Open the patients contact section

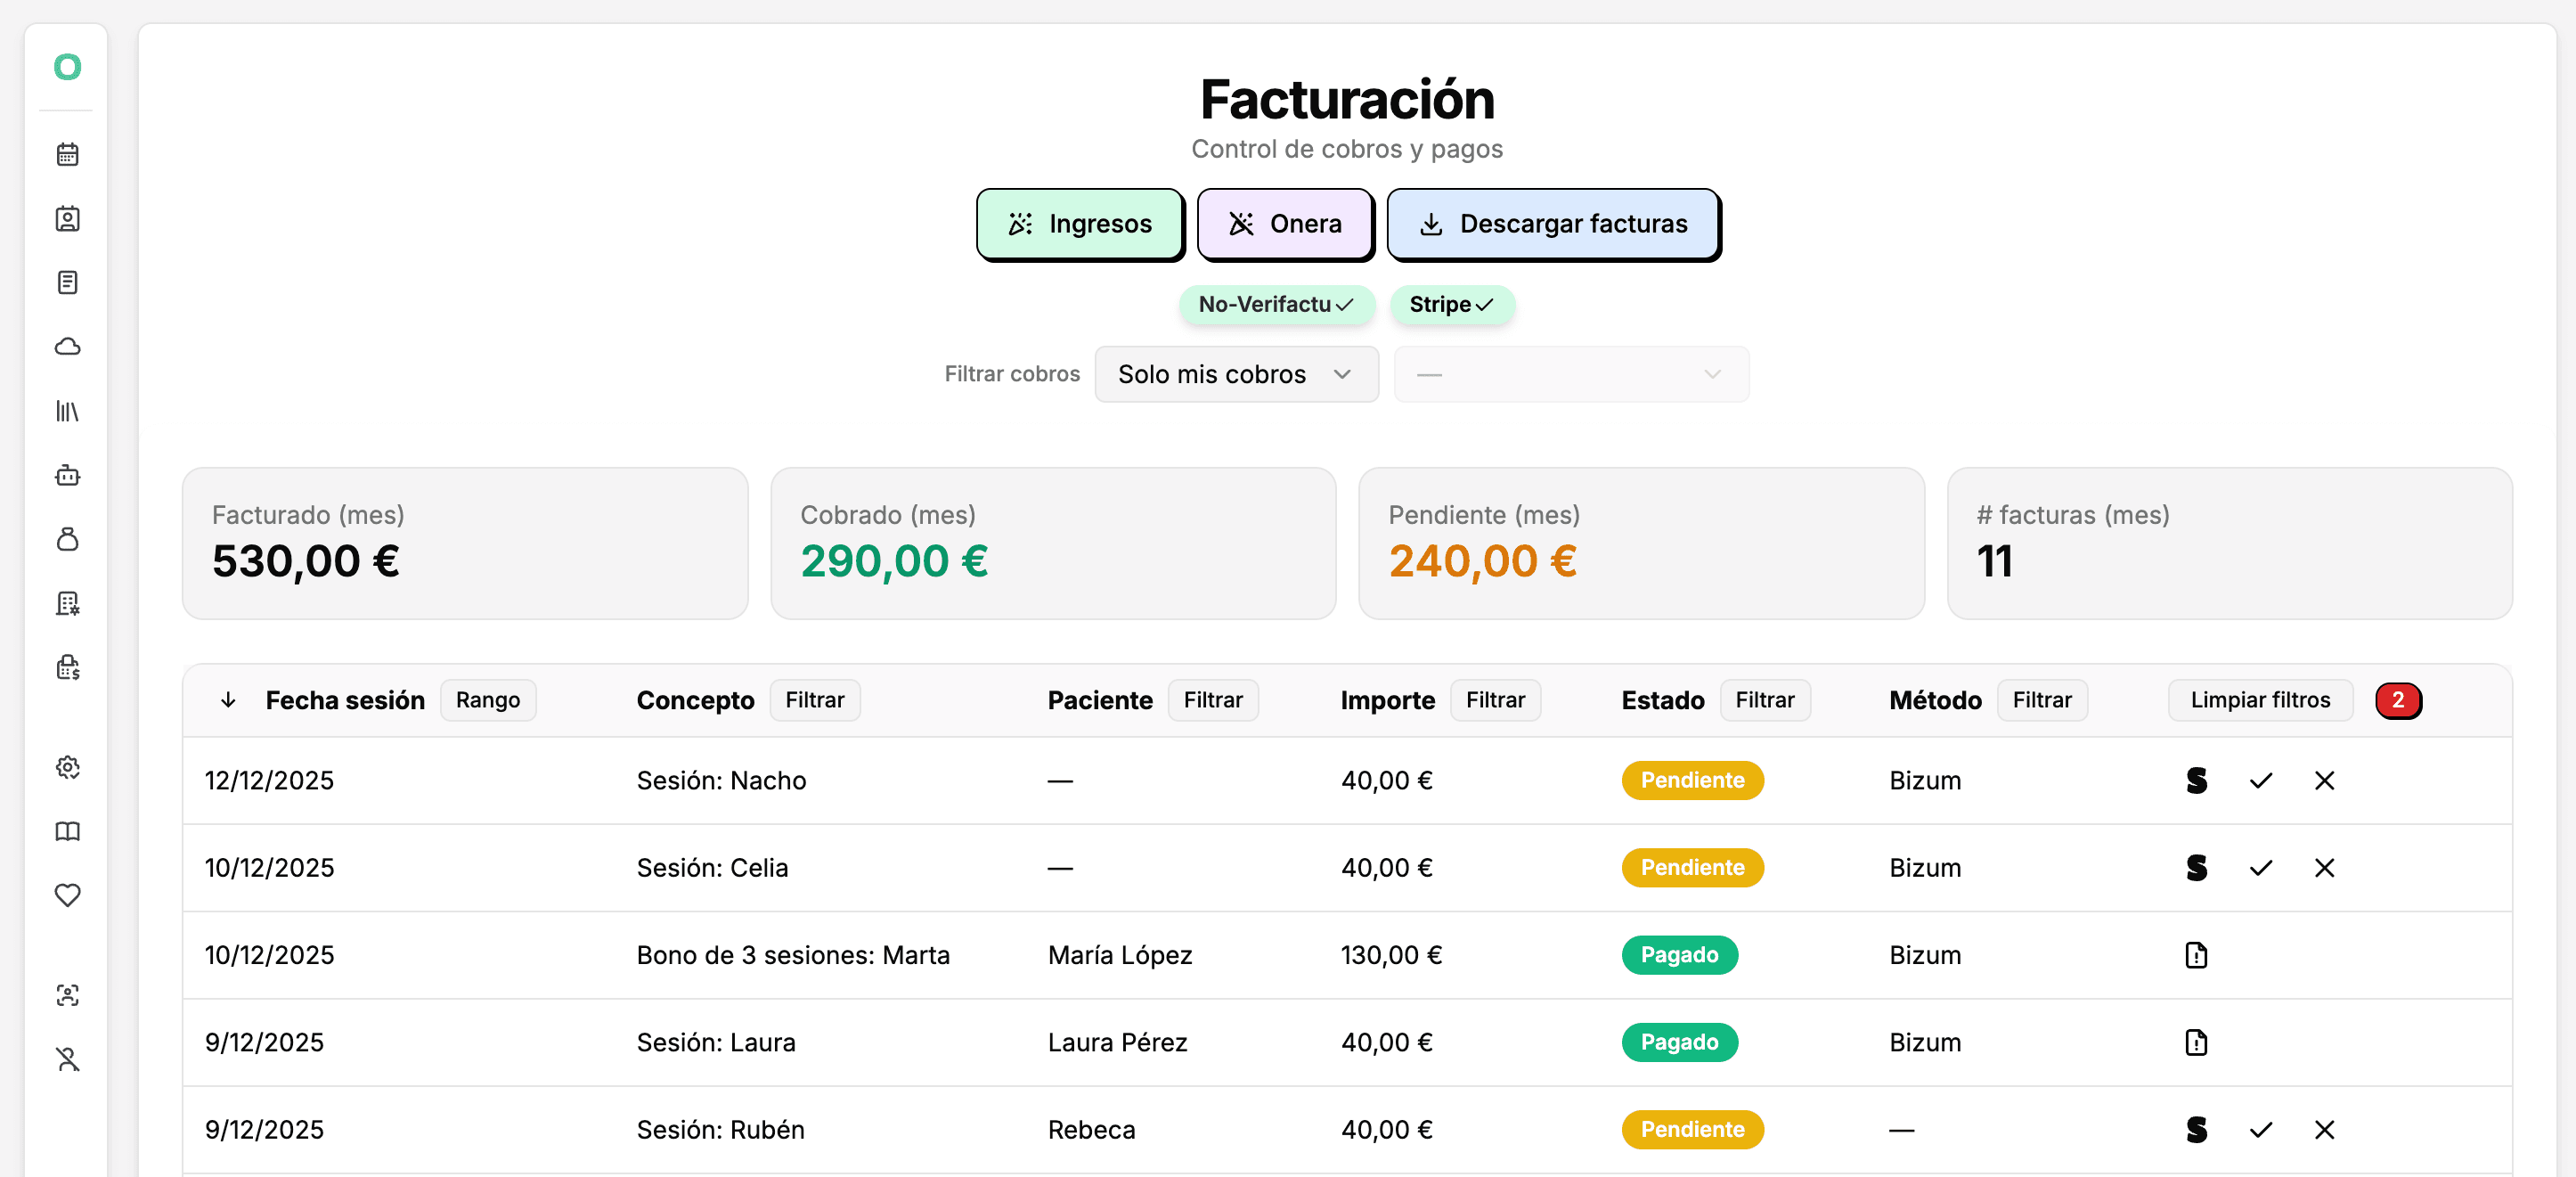point(67,219)
